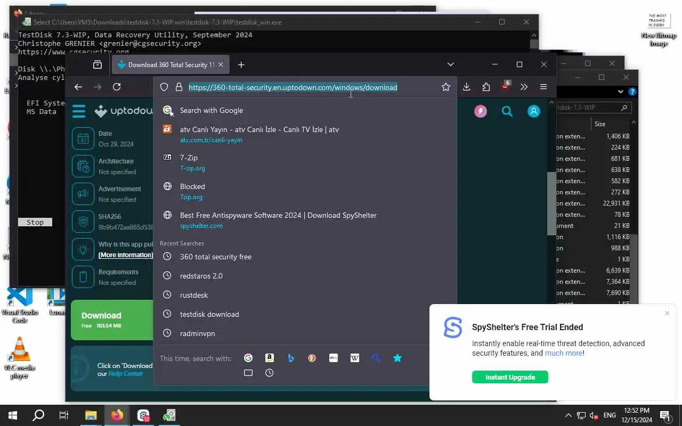Image resolution: width=682 pixels, height=426 pixels.
Task: Open the More information link
Action: pyautogui.click(x=126, y=255)
